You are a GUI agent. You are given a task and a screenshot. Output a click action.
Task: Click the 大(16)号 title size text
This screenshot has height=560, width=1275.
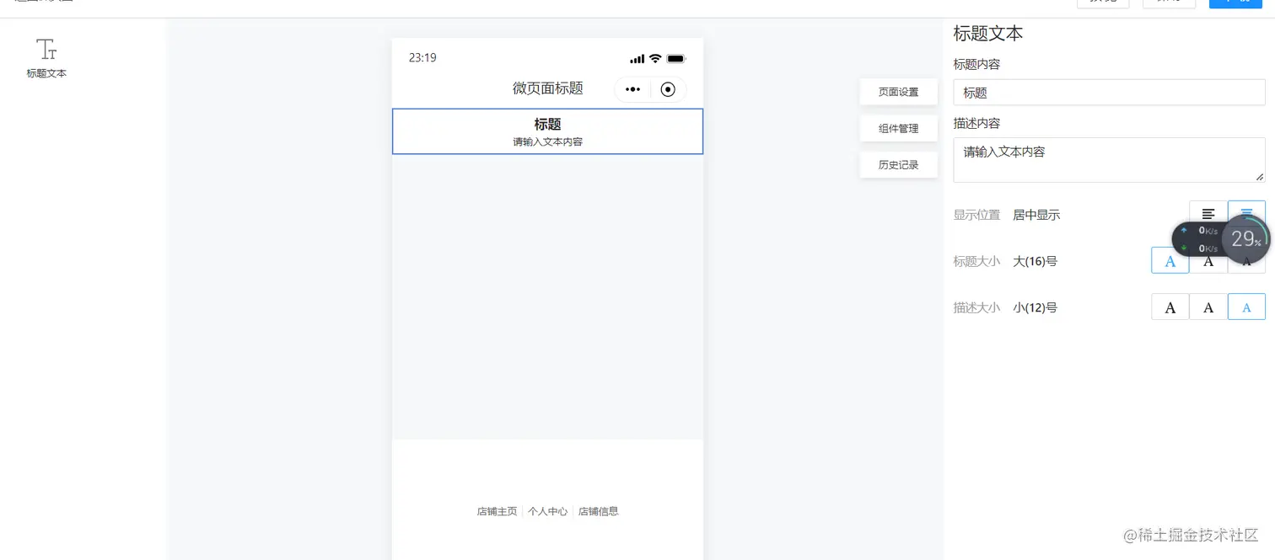(x=1035, y=261)
